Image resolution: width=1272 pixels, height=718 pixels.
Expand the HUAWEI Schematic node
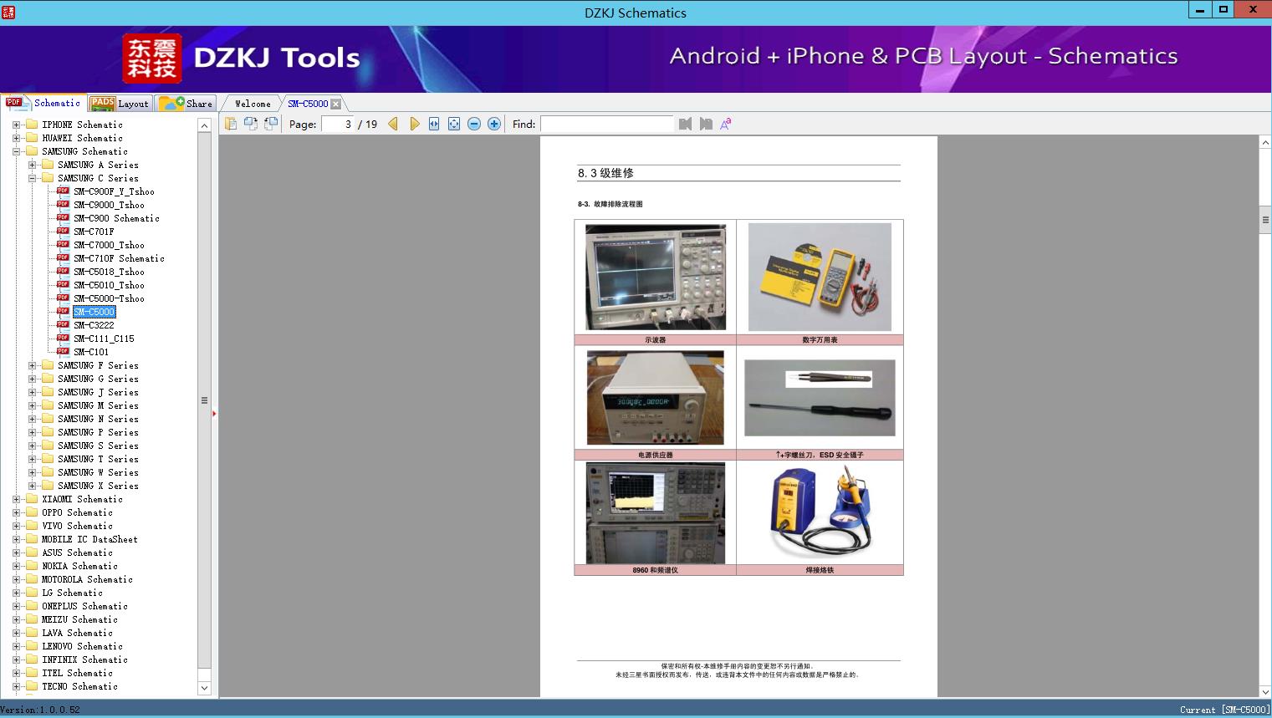[x=16, y=138]
